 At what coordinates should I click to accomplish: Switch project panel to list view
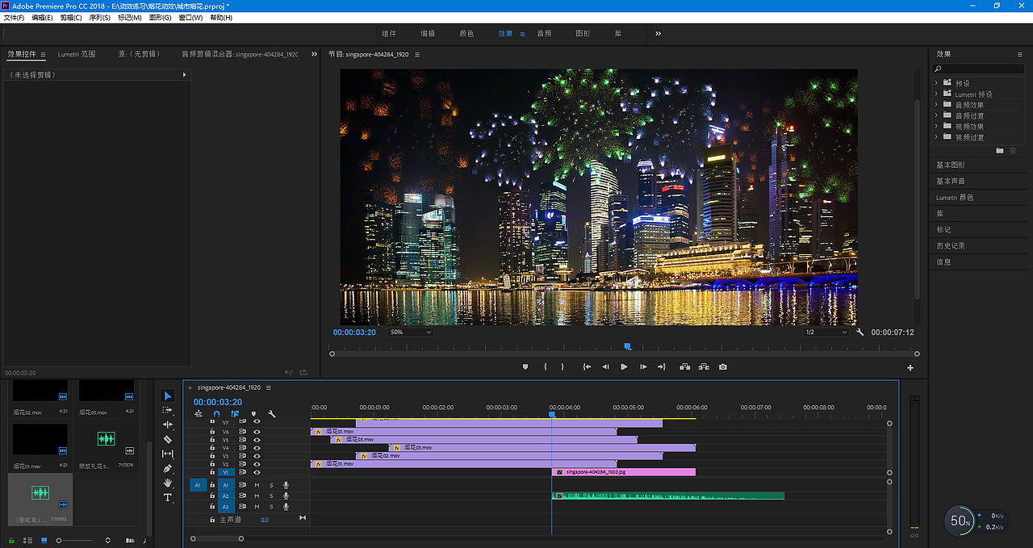27,540
